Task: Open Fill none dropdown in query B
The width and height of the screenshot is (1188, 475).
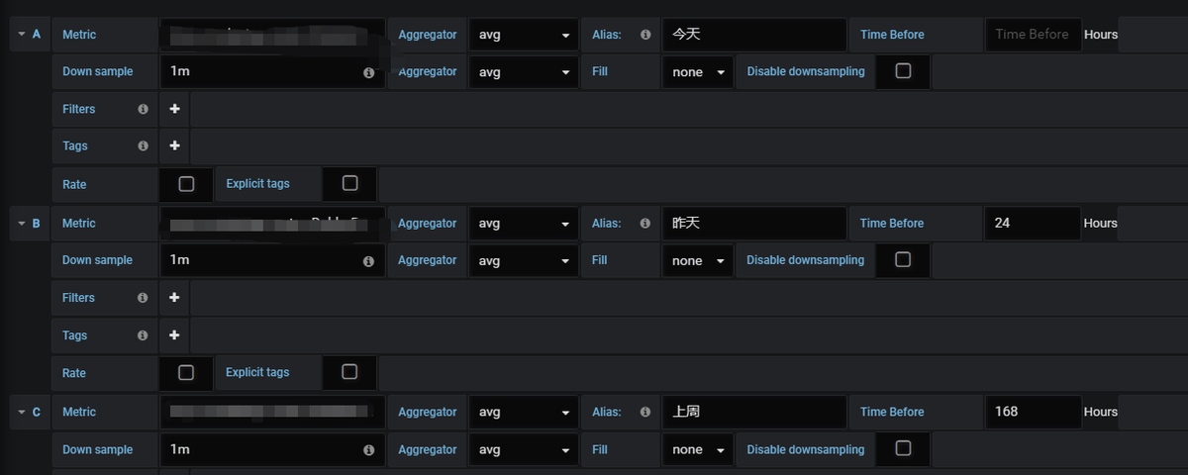Action: point(698,261)
